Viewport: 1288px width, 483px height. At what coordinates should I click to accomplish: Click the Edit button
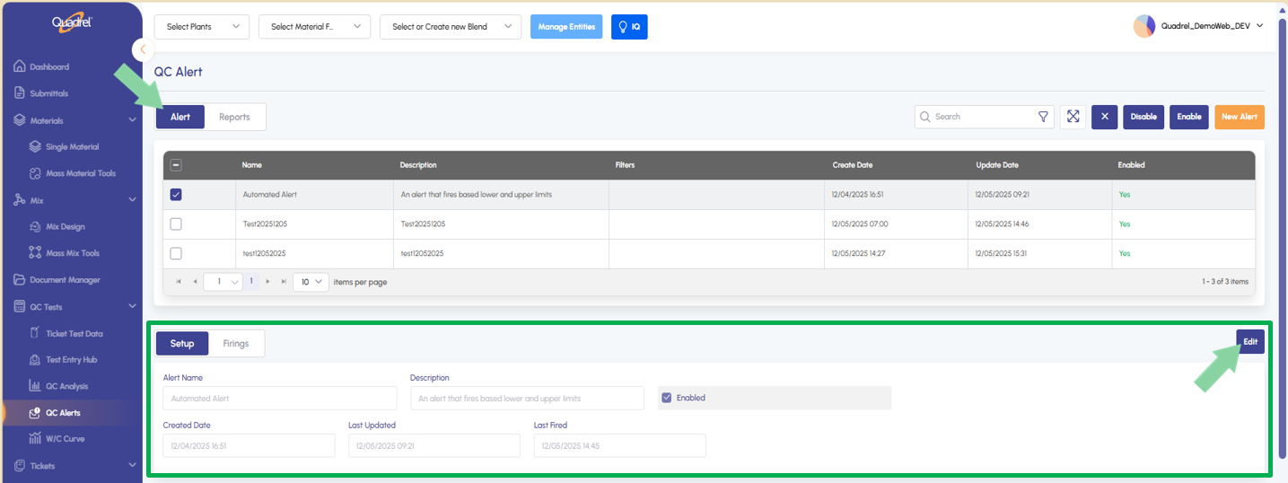tap(1250, 341)
